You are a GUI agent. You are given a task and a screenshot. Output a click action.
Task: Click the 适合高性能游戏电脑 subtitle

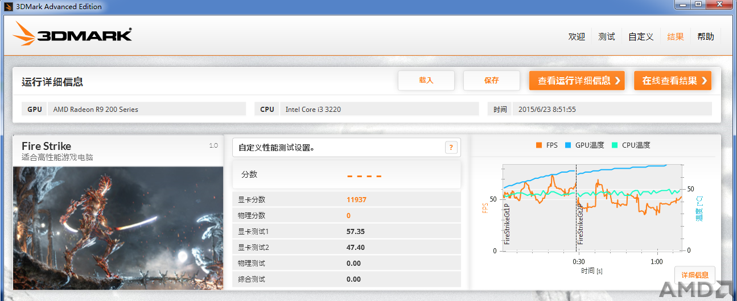[x=57, y=157]
